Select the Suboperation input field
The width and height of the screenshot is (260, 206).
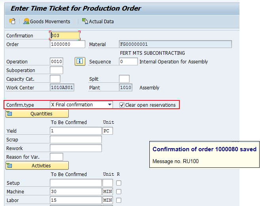click(57, 70)
